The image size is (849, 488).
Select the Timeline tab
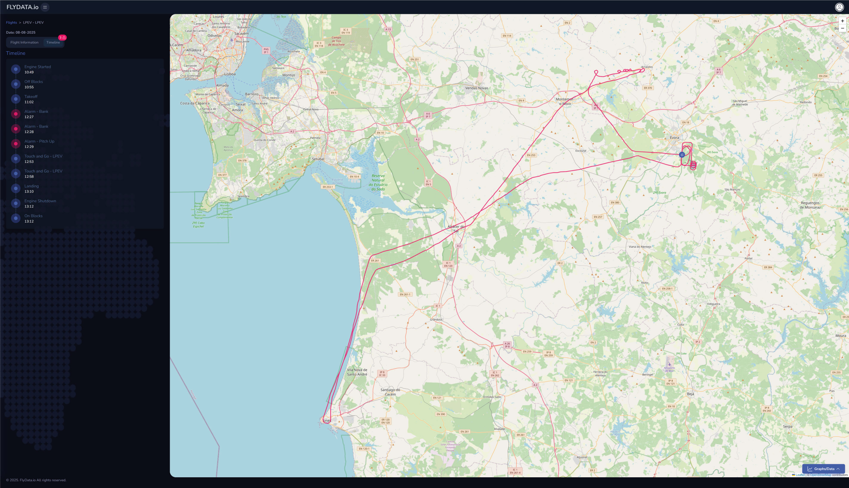click(53, 43)
